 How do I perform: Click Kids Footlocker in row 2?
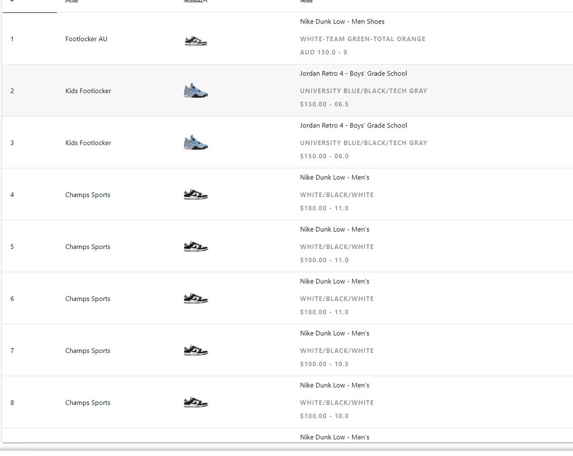point(88,91)
